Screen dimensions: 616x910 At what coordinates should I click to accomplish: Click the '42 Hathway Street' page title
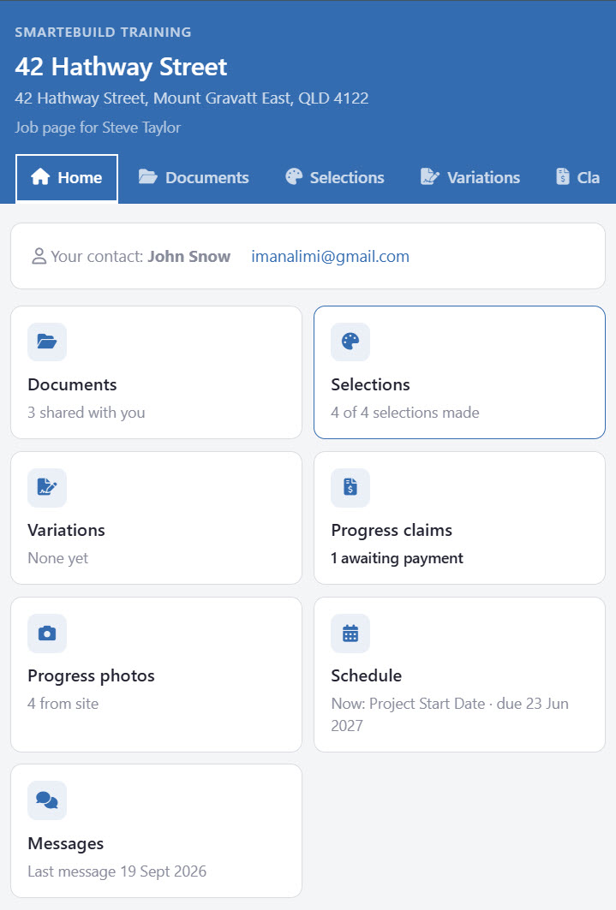point(121,67)
